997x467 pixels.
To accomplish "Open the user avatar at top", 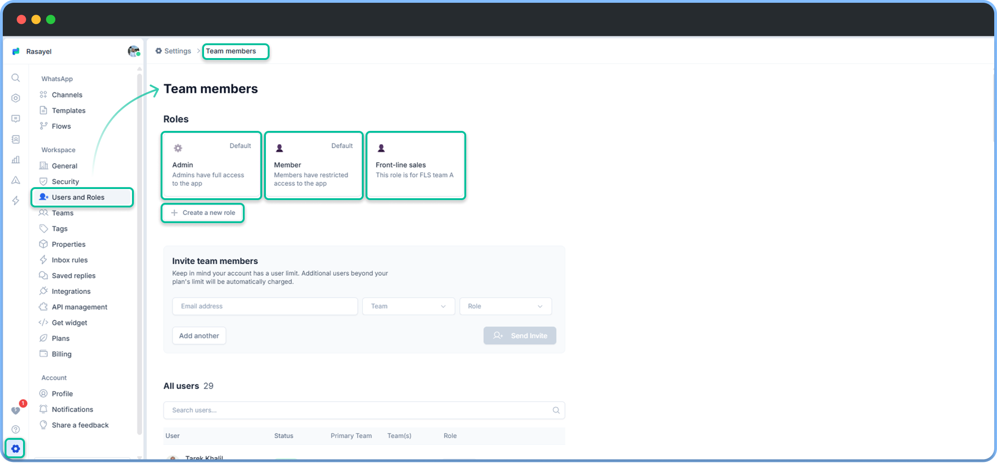I will coord(134,51).
